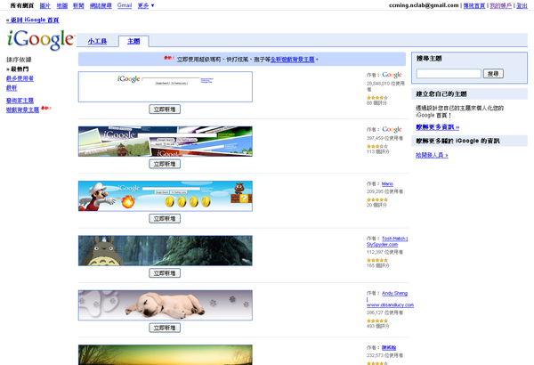The height and width of the screenshot is (365, 534).
Task: Open the Totoro theme preview image
Action: pyautogui.click(x=166, y=250)
